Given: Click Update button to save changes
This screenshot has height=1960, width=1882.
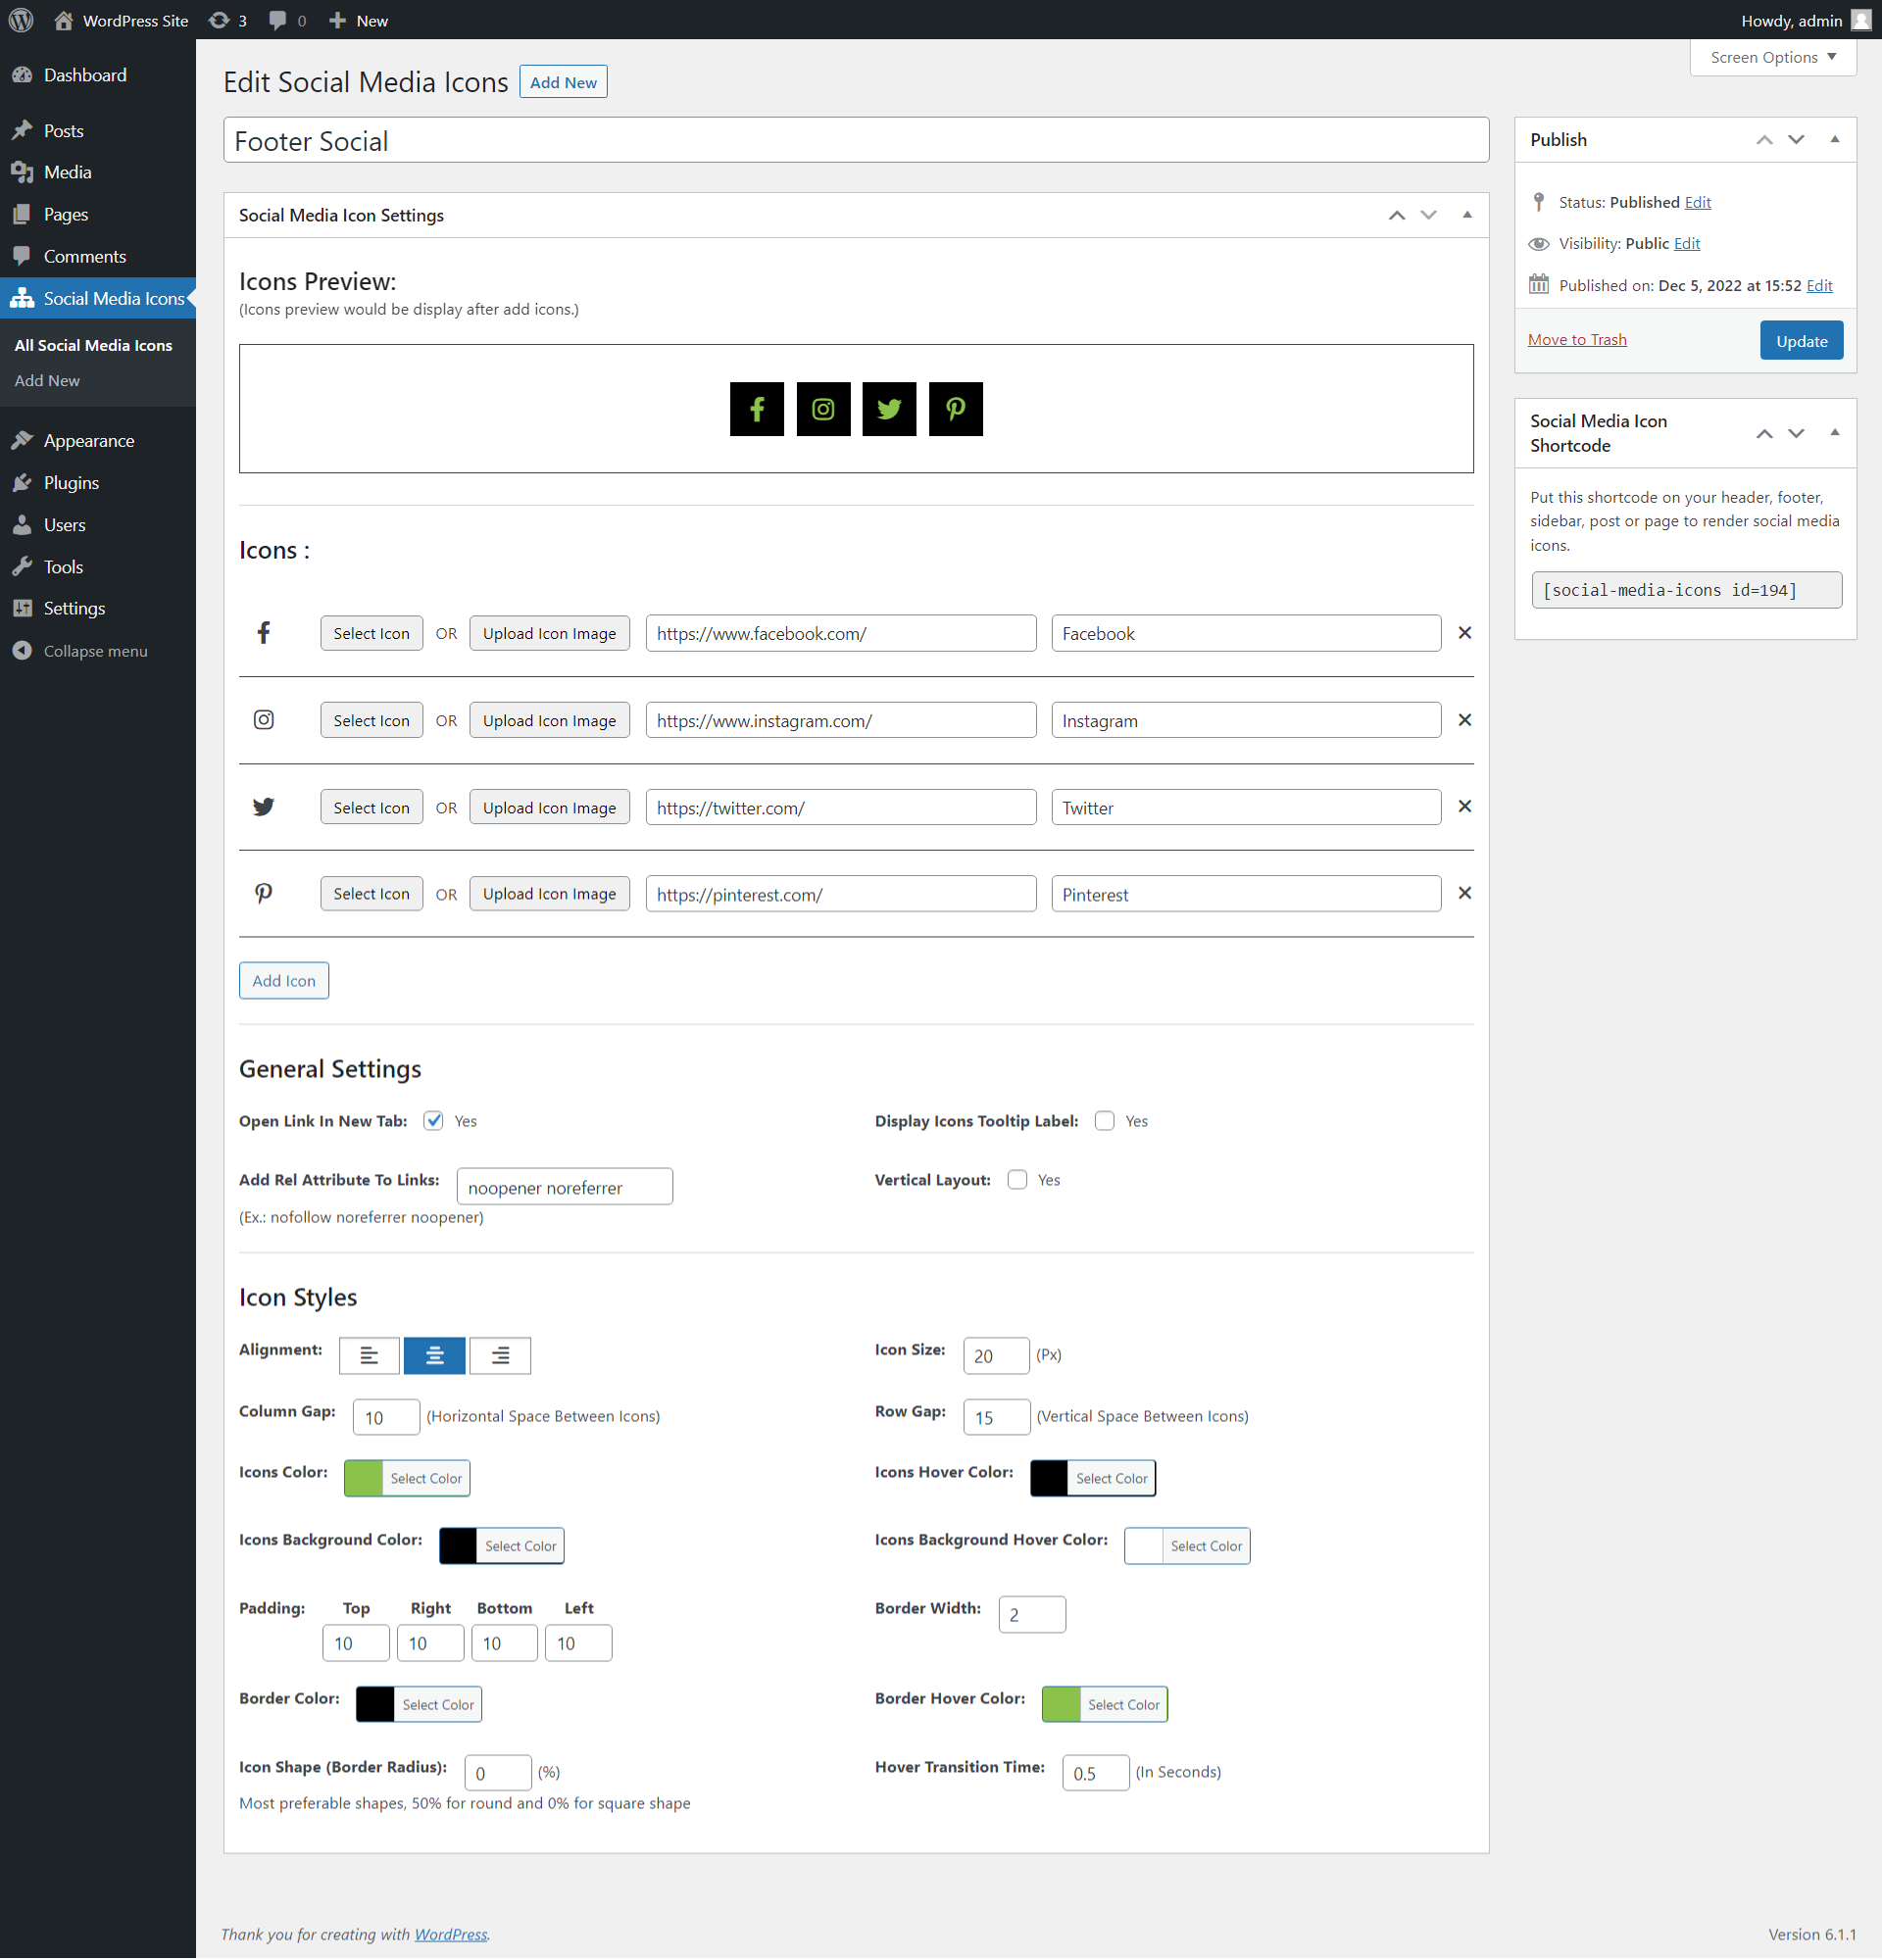Looking at the screenshot, I should (1804, 339).
